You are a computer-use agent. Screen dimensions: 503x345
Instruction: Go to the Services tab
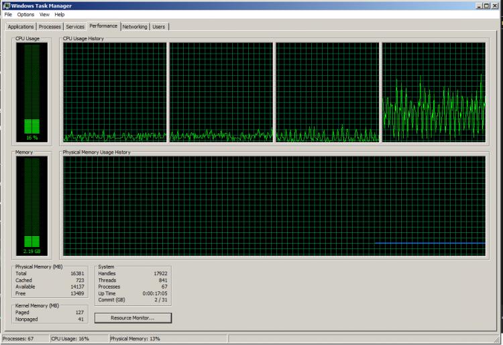point(75,27)
